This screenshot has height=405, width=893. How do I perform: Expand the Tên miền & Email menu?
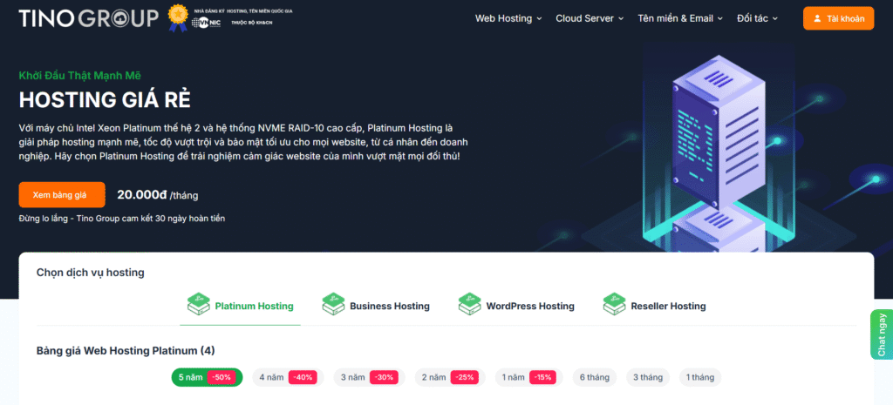click(680, 18)
